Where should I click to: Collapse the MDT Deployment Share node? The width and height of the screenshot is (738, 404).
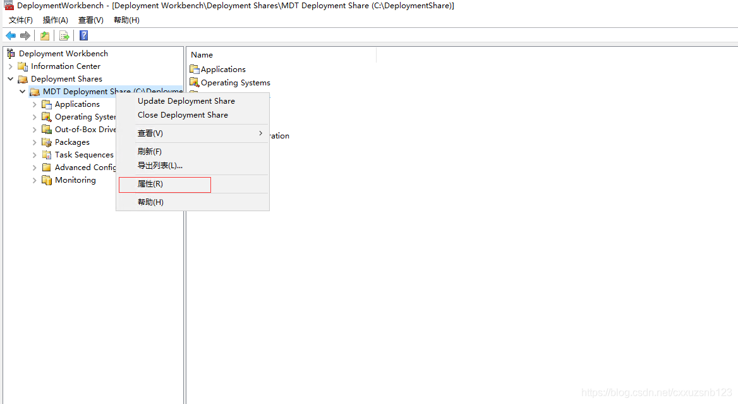click(x=22, y=91)
